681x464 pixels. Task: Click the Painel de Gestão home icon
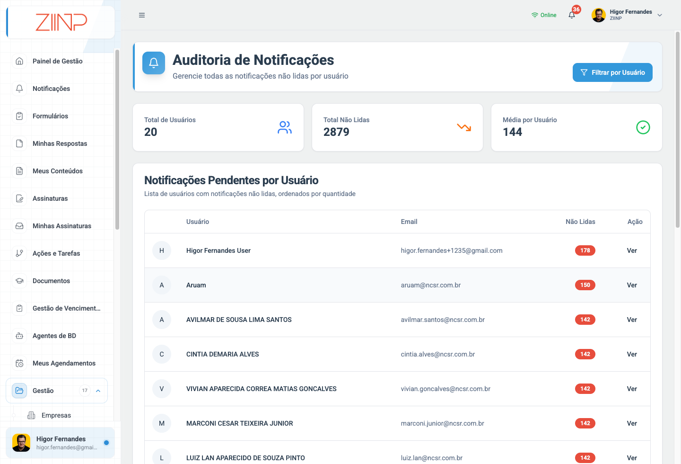coord(19,61)
